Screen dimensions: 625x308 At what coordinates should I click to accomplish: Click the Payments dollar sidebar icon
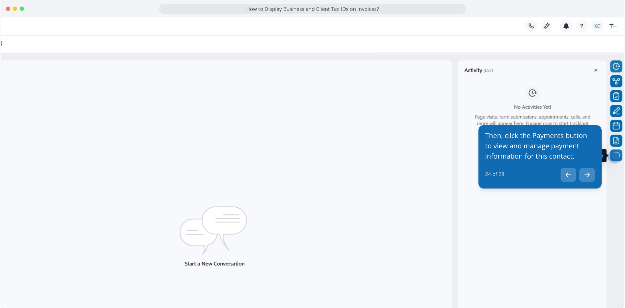pyautogui.click(x=616, y=155)
